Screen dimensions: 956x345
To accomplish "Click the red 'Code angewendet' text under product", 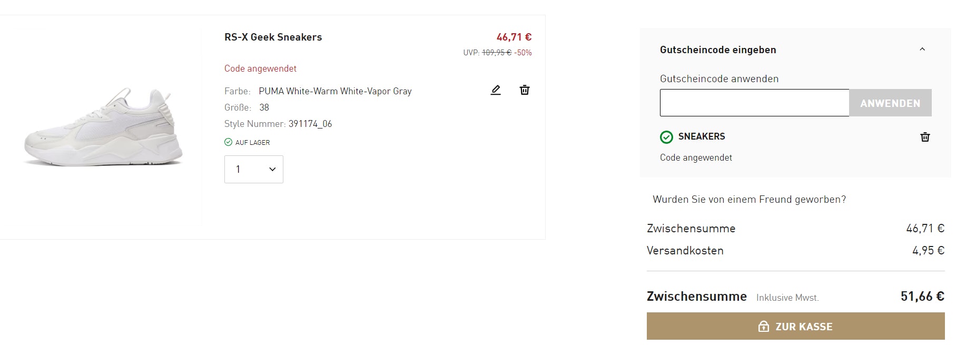I will point(260,68).
